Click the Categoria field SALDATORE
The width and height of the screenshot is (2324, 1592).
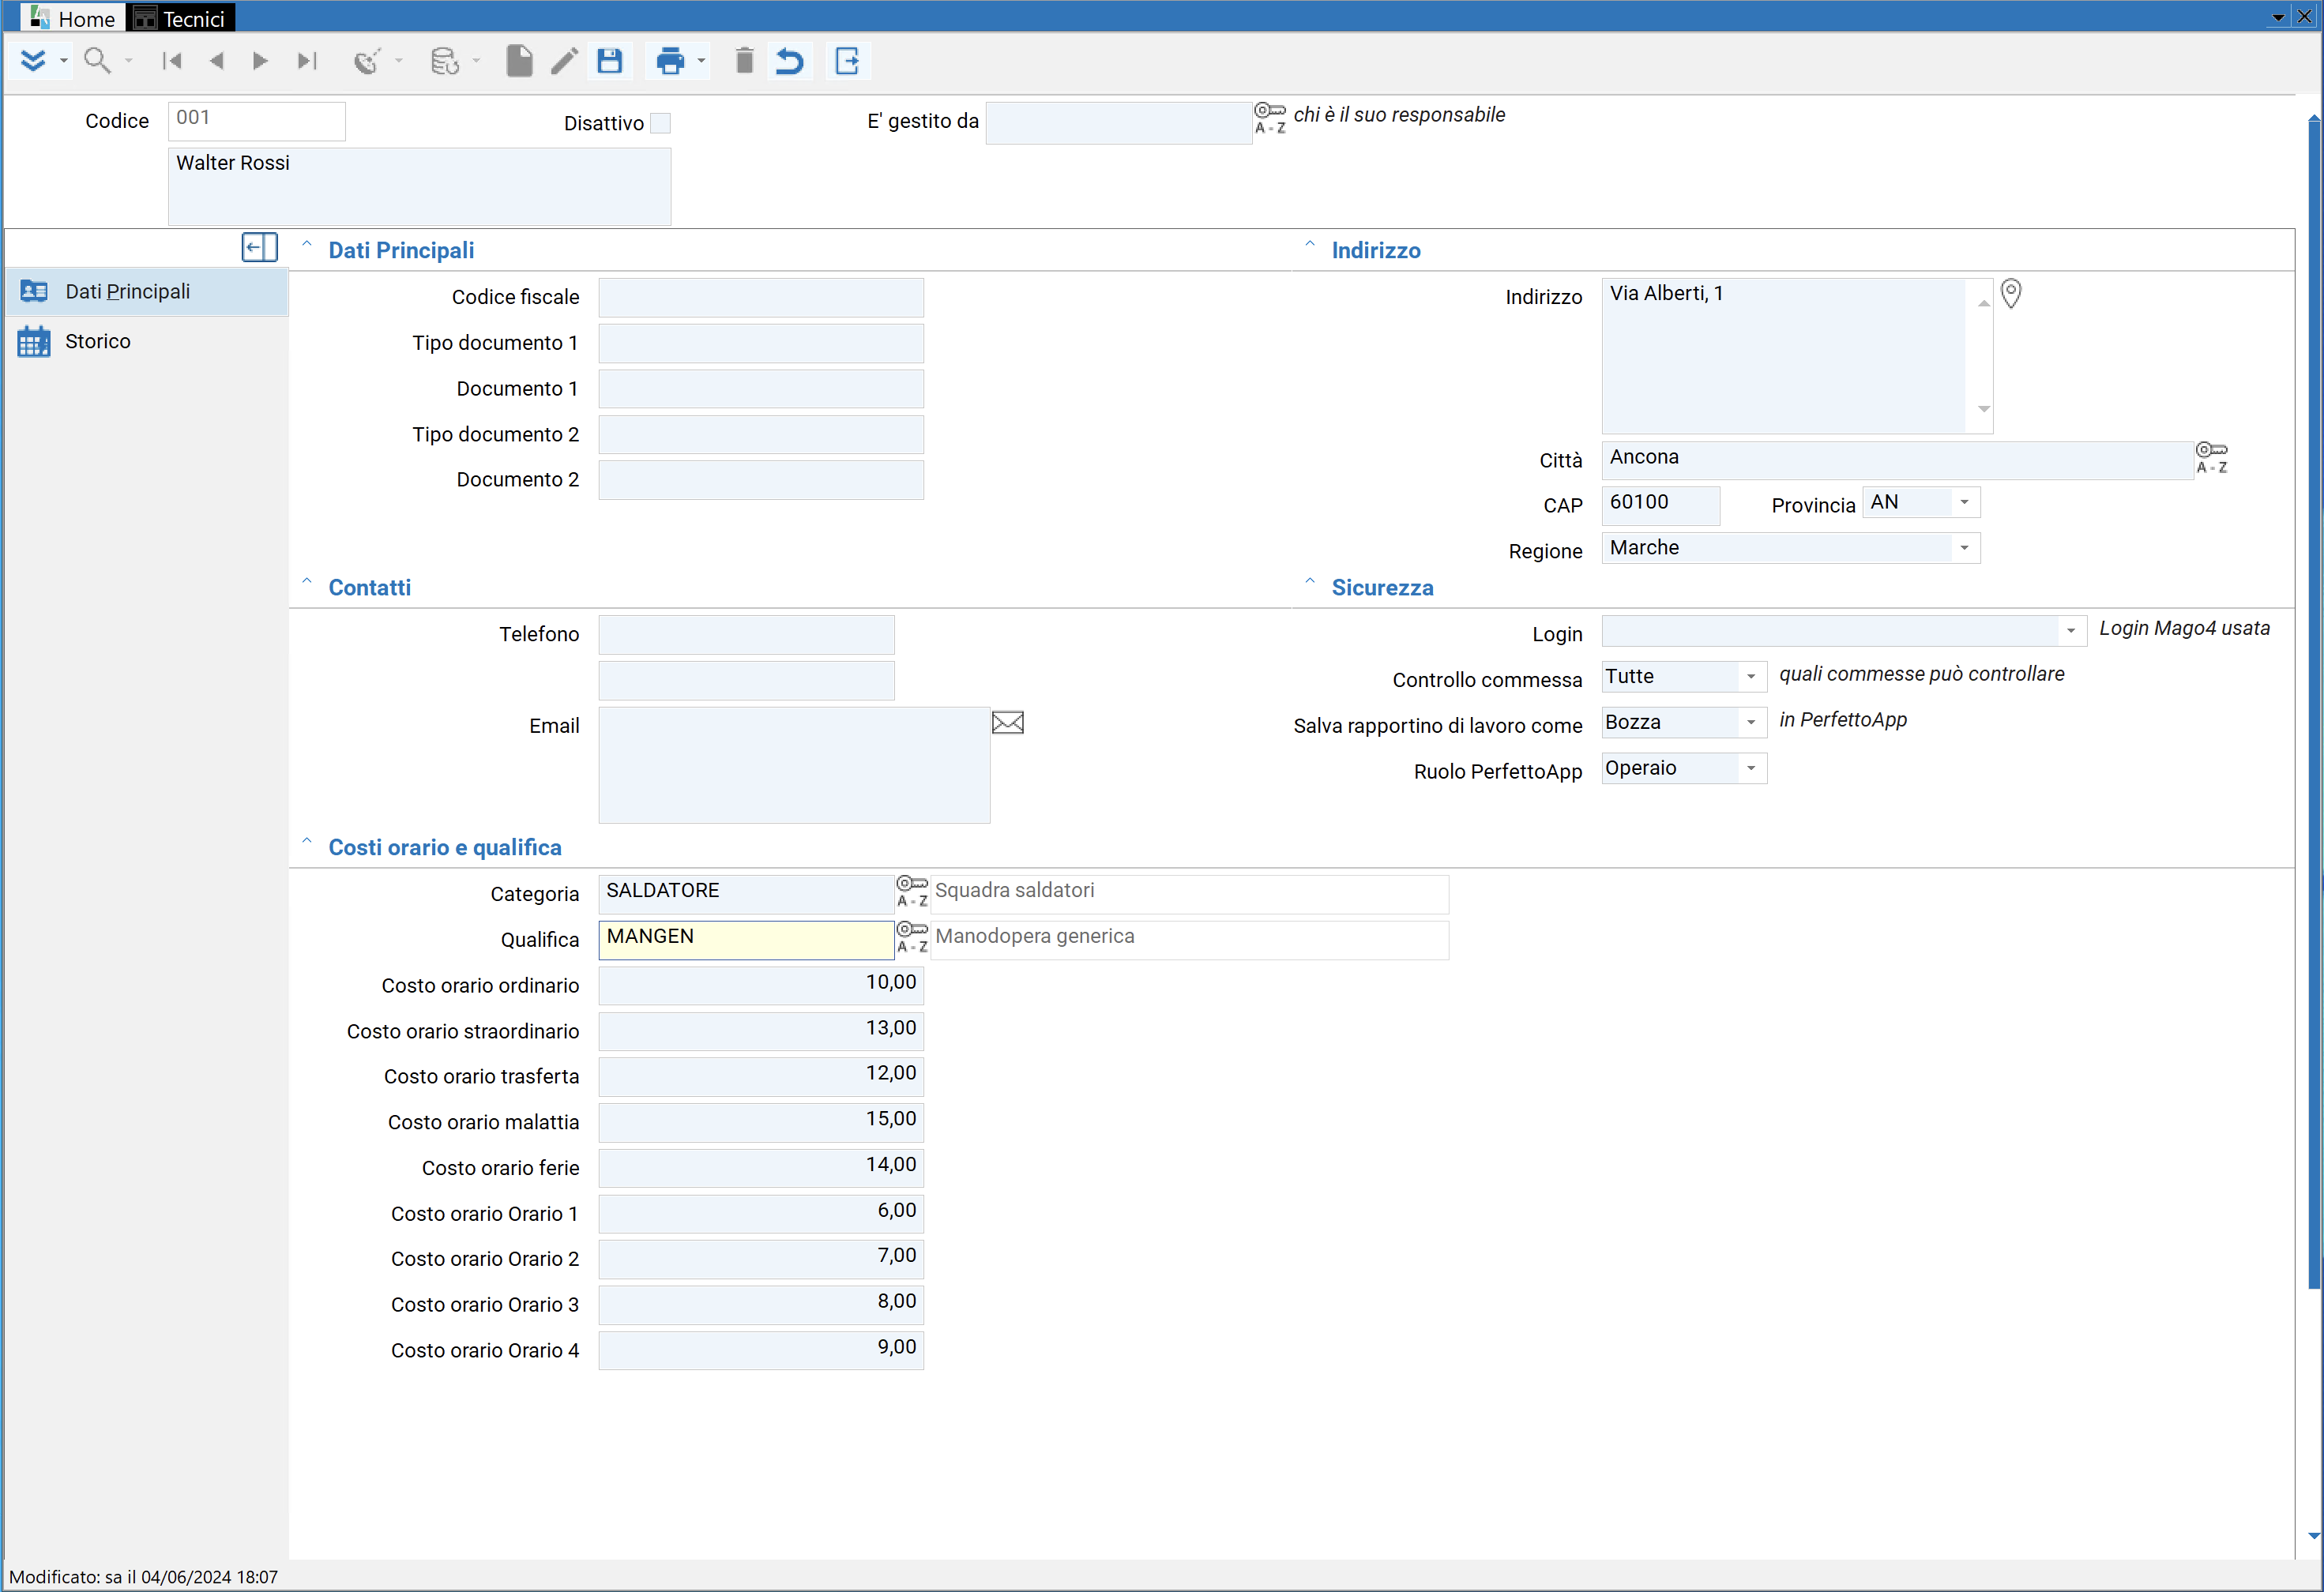tap(746, 893)
